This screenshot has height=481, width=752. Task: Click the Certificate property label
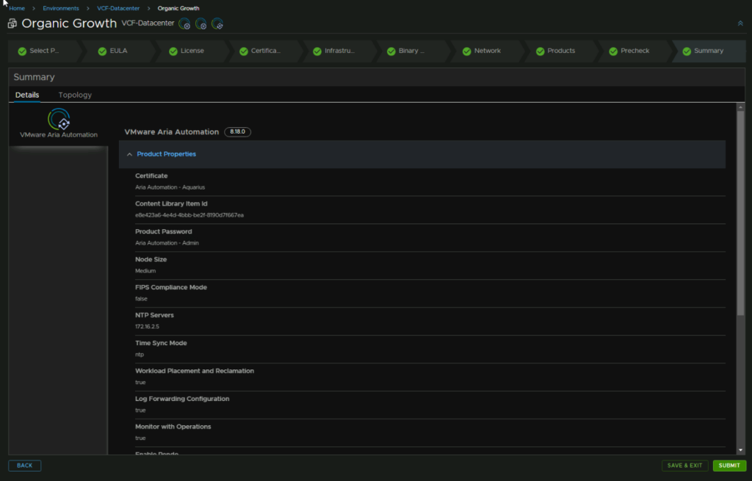(151, 176)
